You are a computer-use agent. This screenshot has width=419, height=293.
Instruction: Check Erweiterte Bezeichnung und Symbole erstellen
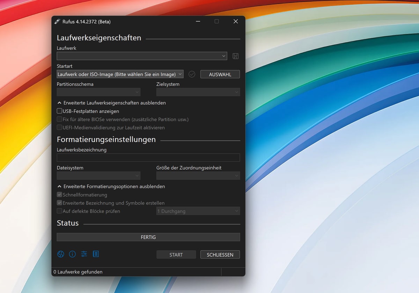pyautogui.click(x=59, y=203)
